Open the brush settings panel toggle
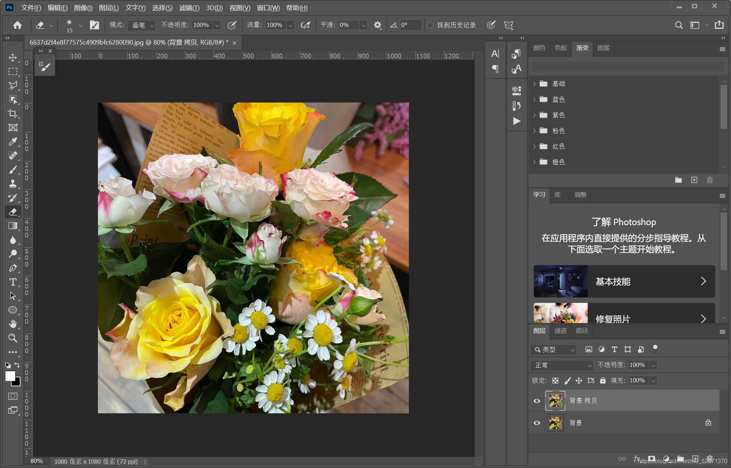 94,25
